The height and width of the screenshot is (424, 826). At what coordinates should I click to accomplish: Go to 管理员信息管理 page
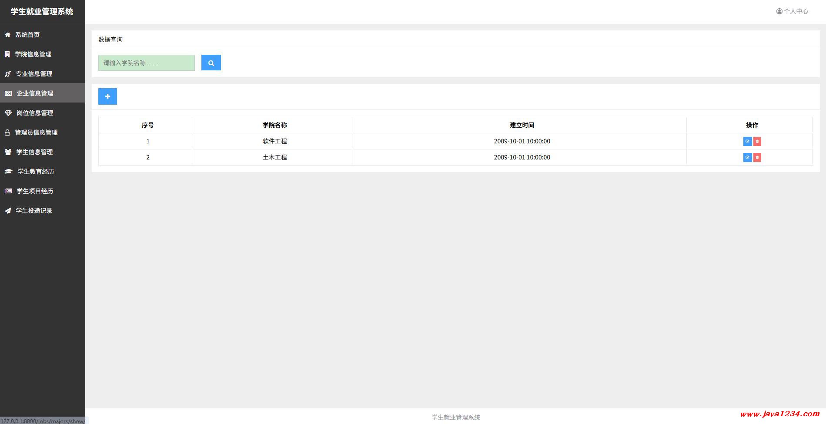[x=36, y=132]
